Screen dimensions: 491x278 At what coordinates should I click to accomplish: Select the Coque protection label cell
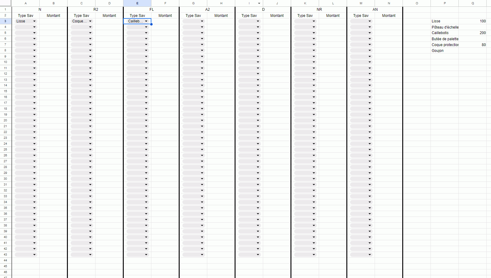(x=445, y=45)
